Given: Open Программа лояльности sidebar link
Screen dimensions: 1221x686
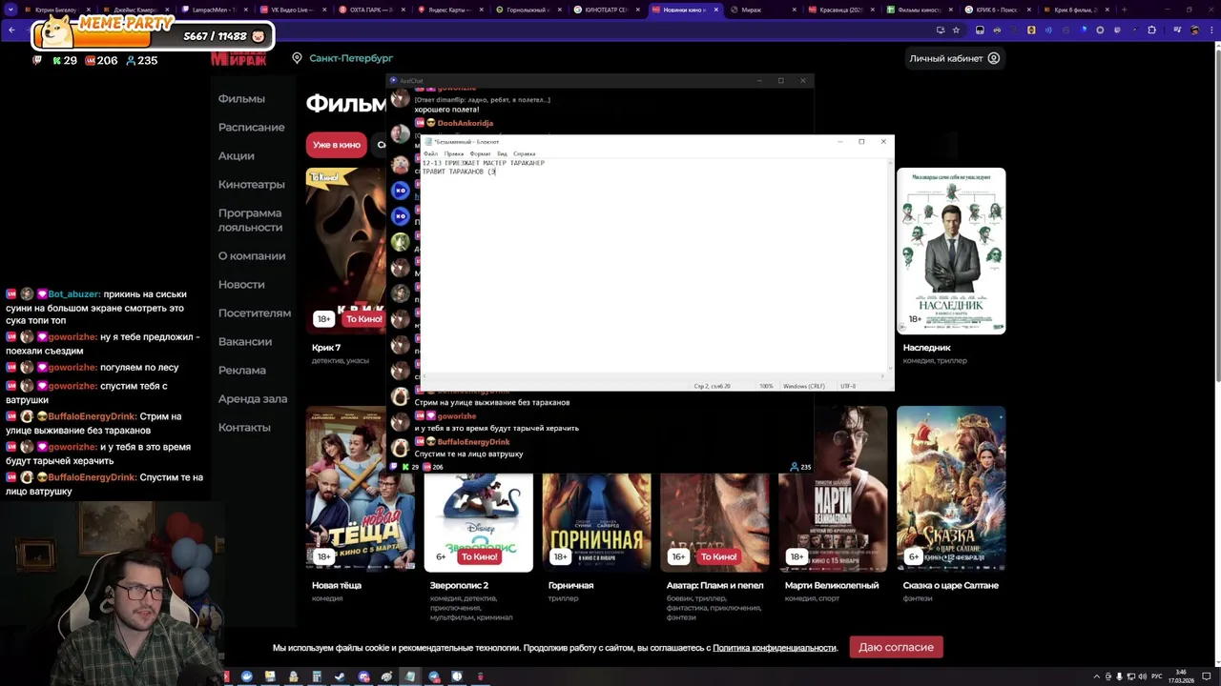Looking at the screenshot, I should [x=250, y=220].
